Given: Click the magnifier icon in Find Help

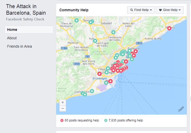Looking at the screenshot, I should pos(131,10).
